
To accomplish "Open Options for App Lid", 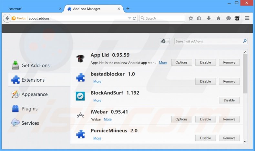I will tap(181, 62).
